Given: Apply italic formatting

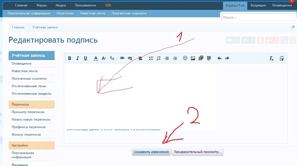Looking at the screenshot, I should tap(77, 58).
